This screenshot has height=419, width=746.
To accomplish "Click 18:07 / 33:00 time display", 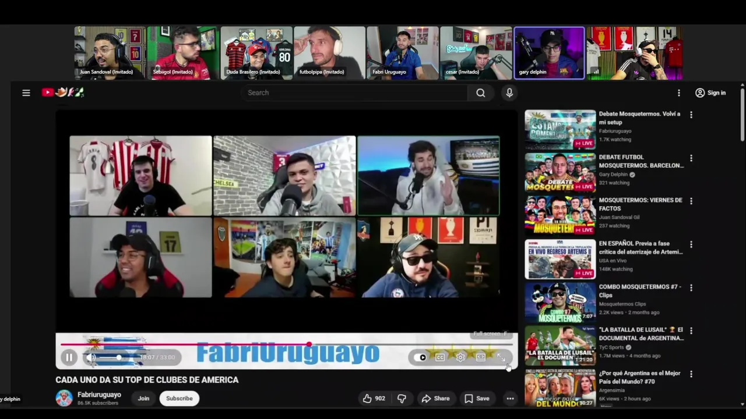I will pos(157,357).
